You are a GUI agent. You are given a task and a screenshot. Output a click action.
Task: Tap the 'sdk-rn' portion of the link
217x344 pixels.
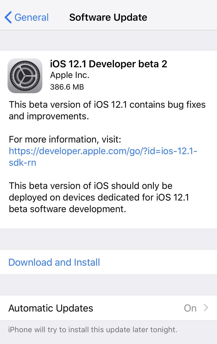click(x=23, y=163)
